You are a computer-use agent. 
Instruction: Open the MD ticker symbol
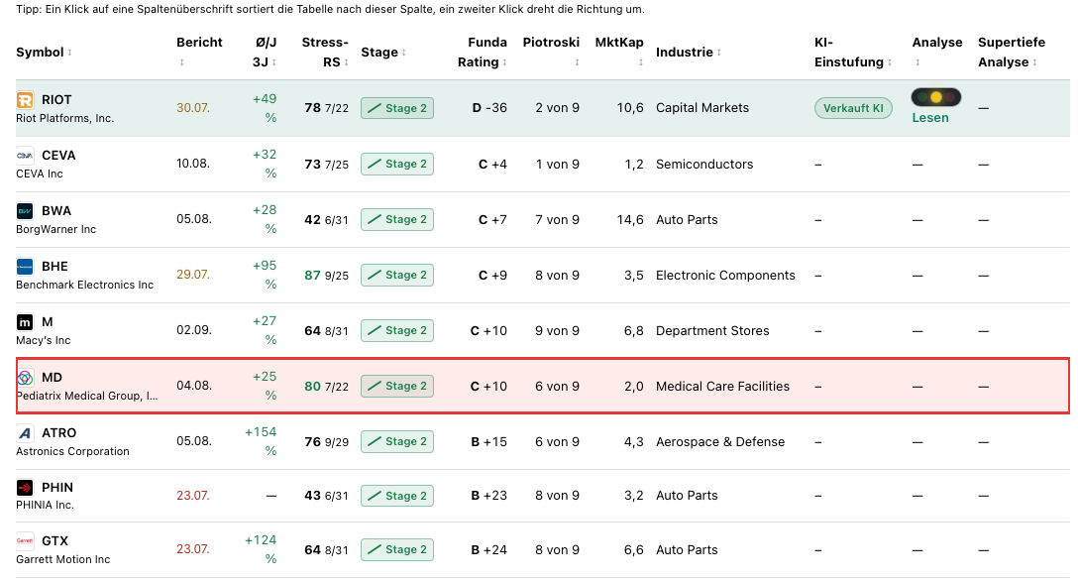pyautogui.click(x=53, y=378)
